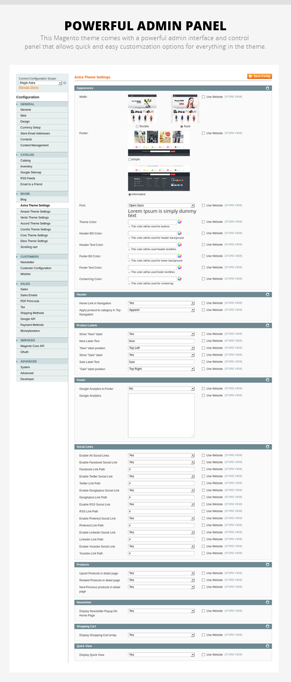Click the Save Config button
Screen dimensions: 291x682
coord(259,76)
